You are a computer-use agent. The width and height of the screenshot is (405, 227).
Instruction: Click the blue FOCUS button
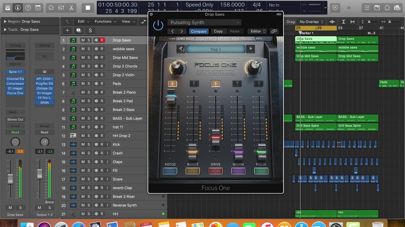tap(170, 171)
